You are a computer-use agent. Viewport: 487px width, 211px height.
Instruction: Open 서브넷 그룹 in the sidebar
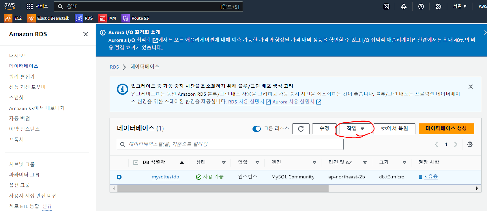[x=22, y=164]
